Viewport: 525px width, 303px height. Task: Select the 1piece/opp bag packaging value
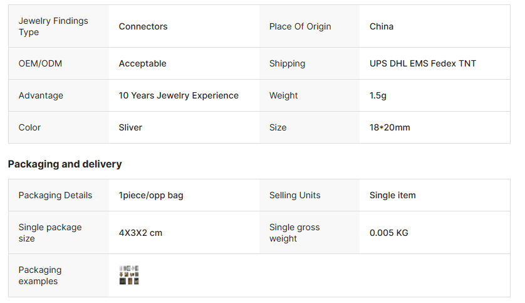[151, 195]
